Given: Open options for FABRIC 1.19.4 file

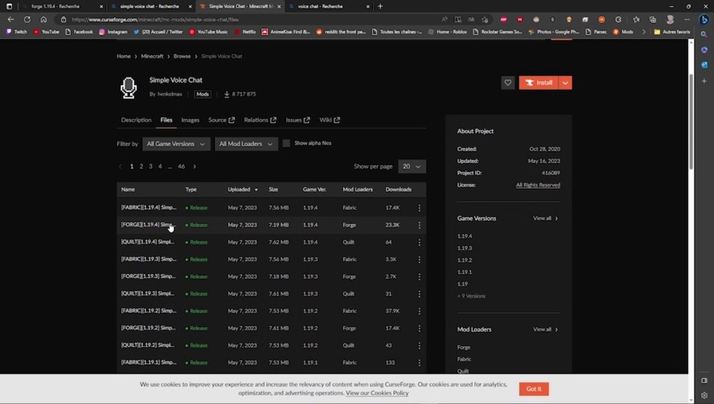Looking at the screenshot, I should 419,208.
